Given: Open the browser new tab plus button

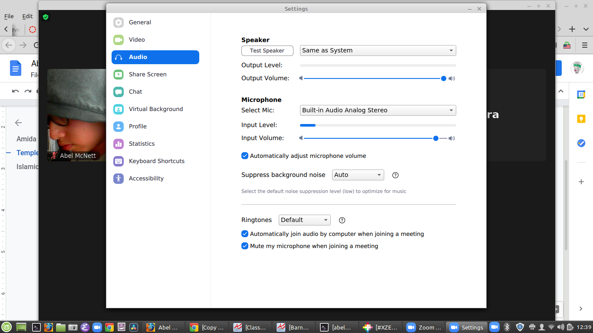Looking at the screenshot, I should click(572, 29).
